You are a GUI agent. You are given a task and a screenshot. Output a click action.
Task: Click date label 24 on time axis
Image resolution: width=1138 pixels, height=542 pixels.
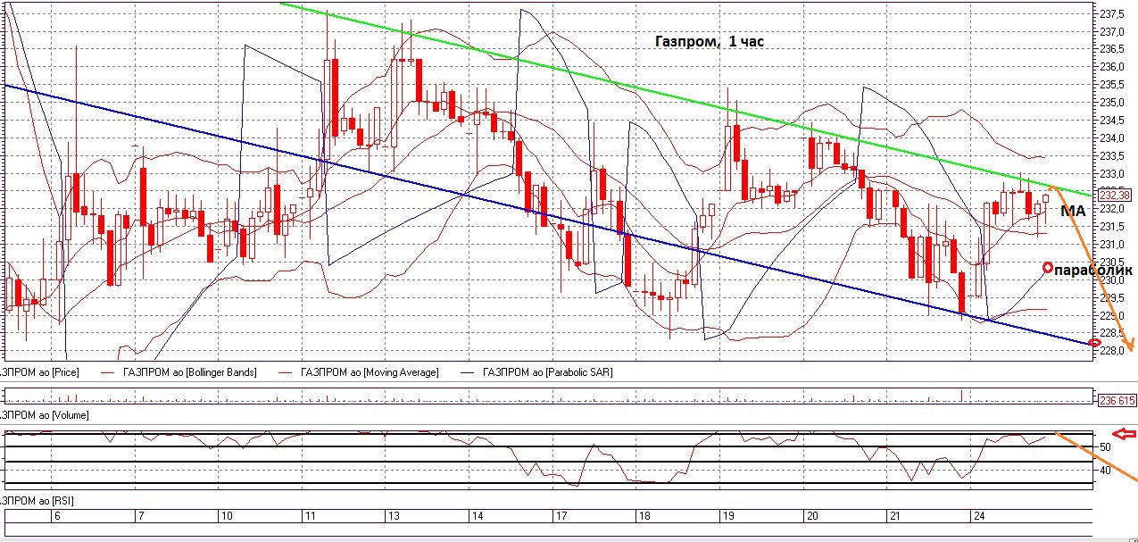[x=979, y=516]
